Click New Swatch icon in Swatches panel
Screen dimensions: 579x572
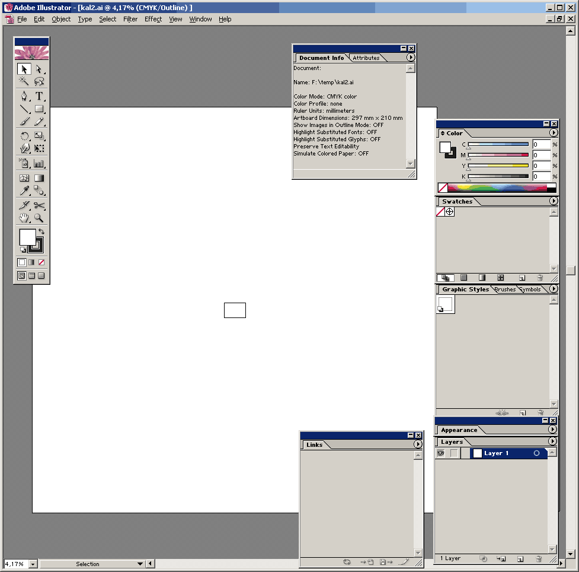tap(522, 278)
